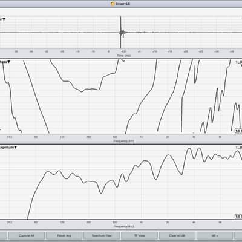Screen dimensions: 242x242
Task: Toggle the 1/6 smoothing box in the phase plot
Action: click(238, 131)
